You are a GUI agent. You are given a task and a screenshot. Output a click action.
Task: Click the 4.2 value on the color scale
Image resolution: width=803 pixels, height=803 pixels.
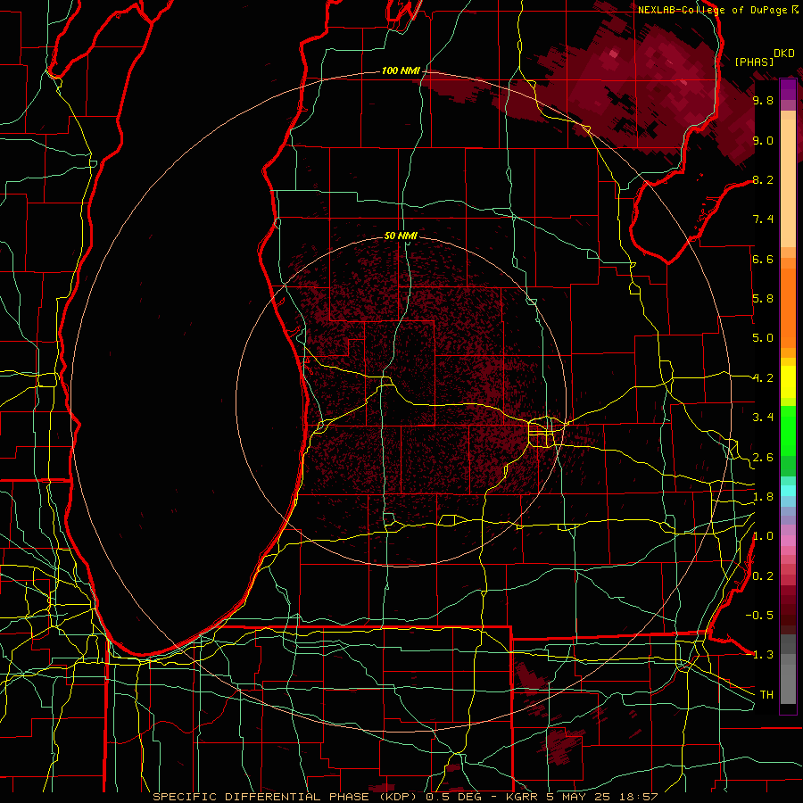pyautogui.click(x=763, y=378)
